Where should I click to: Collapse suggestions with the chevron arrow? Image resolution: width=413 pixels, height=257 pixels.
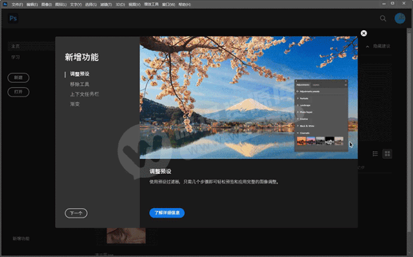tap(367, 46)
